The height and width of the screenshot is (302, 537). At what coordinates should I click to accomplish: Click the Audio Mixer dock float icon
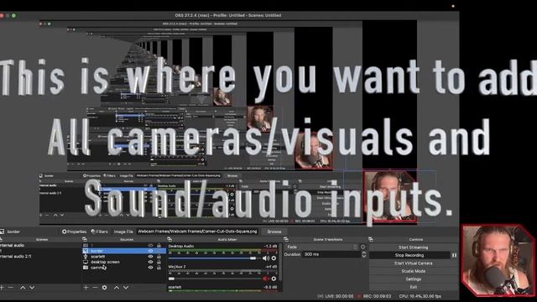click(169, 239)
